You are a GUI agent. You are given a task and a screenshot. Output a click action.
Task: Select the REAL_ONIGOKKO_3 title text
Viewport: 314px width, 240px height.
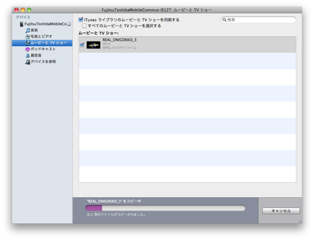click(120, 40)
